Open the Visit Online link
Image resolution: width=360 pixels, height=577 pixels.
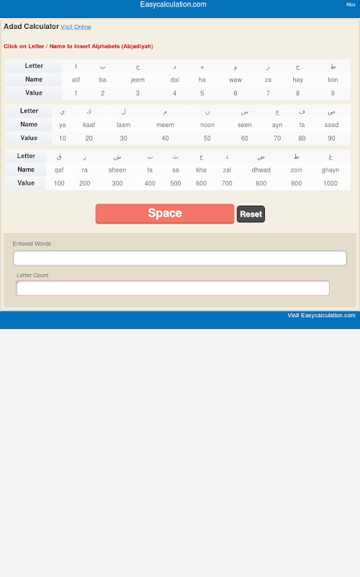tap(76, 27)
